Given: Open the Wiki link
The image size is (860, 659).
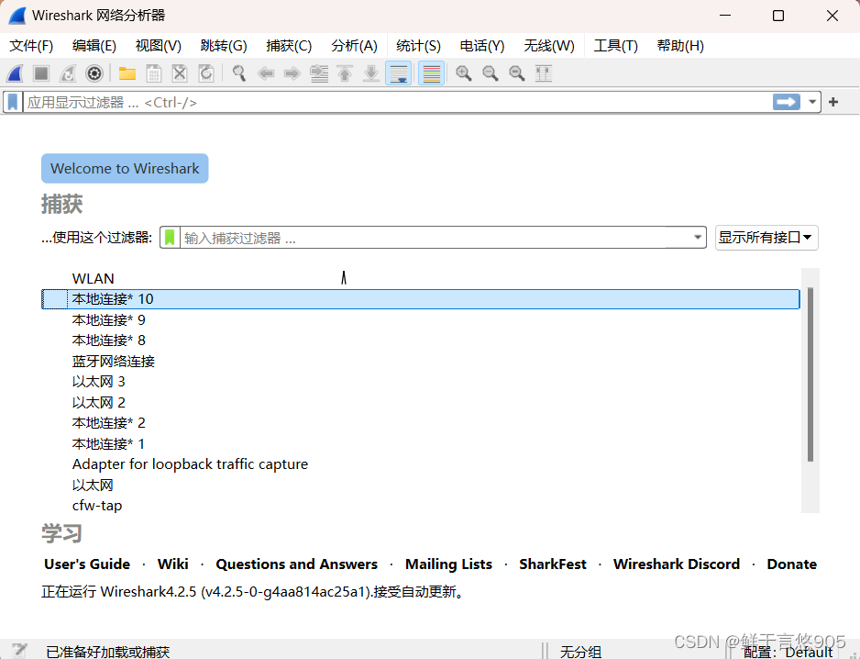Looking at the screenshot, I should 172,564.
